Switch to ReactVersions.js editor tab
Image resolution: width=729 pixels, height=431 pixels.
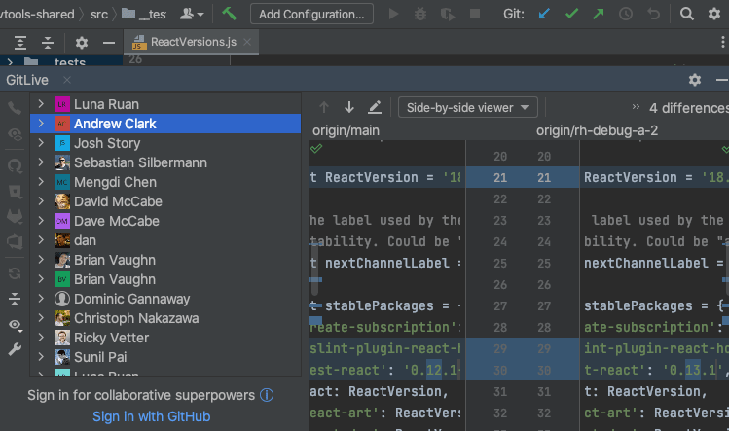tap(193, 42)
